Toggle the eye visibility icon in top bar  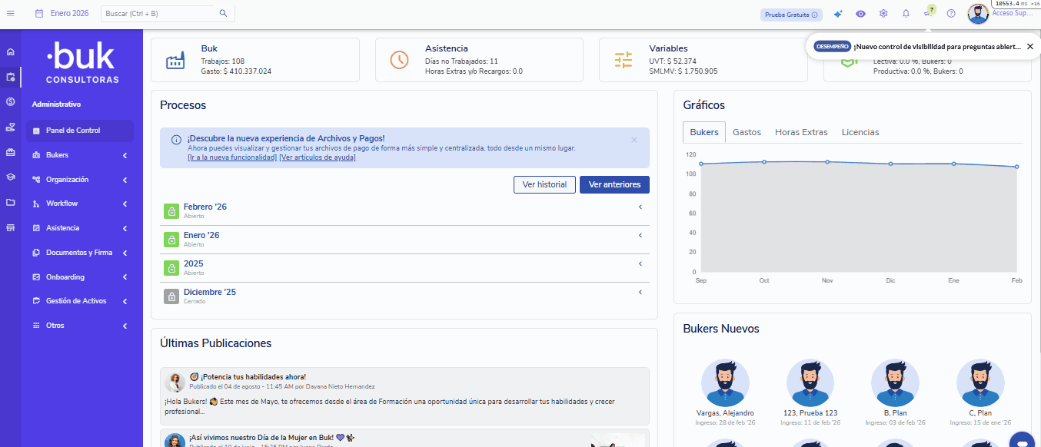860,14
